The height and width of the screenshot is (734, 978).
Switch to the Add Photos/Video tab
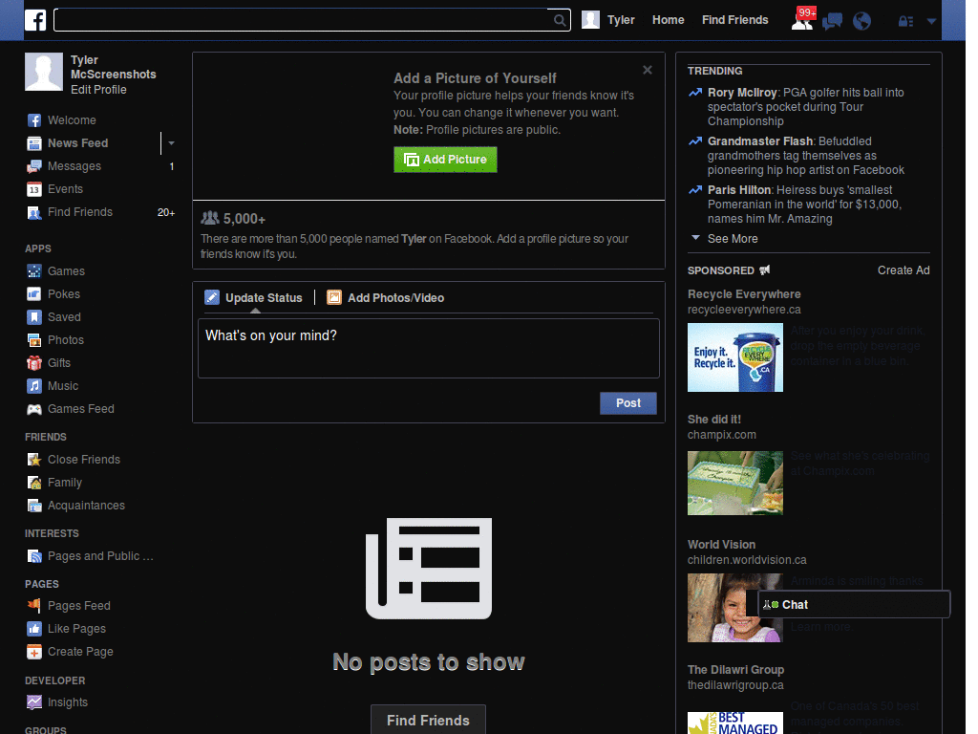[386, 298]
